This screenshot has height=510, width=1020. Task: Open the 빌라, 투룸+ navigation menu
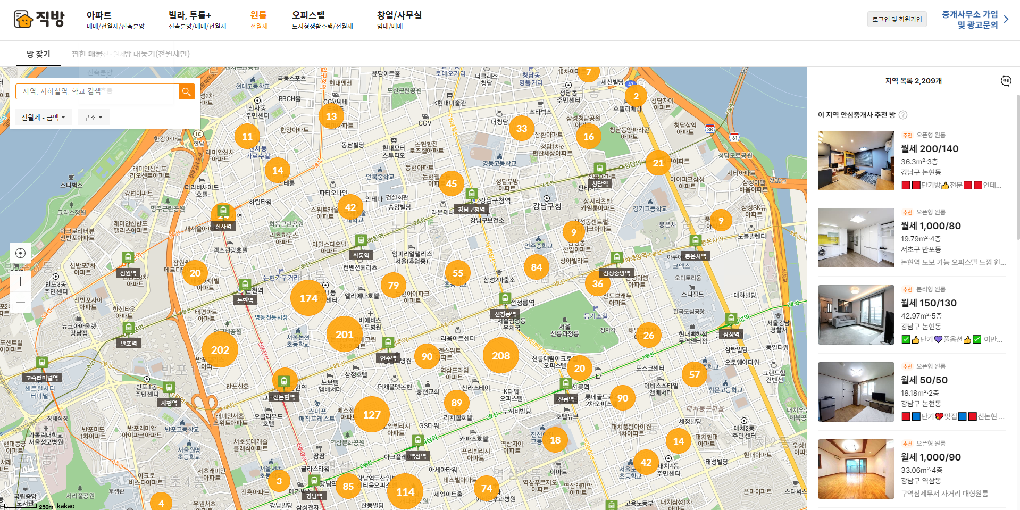(x=197, y=20)
